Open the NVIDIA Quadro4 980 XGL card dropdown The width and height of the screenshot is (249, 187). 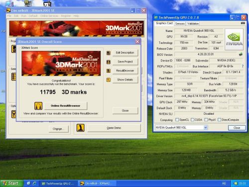coord(206,128)
